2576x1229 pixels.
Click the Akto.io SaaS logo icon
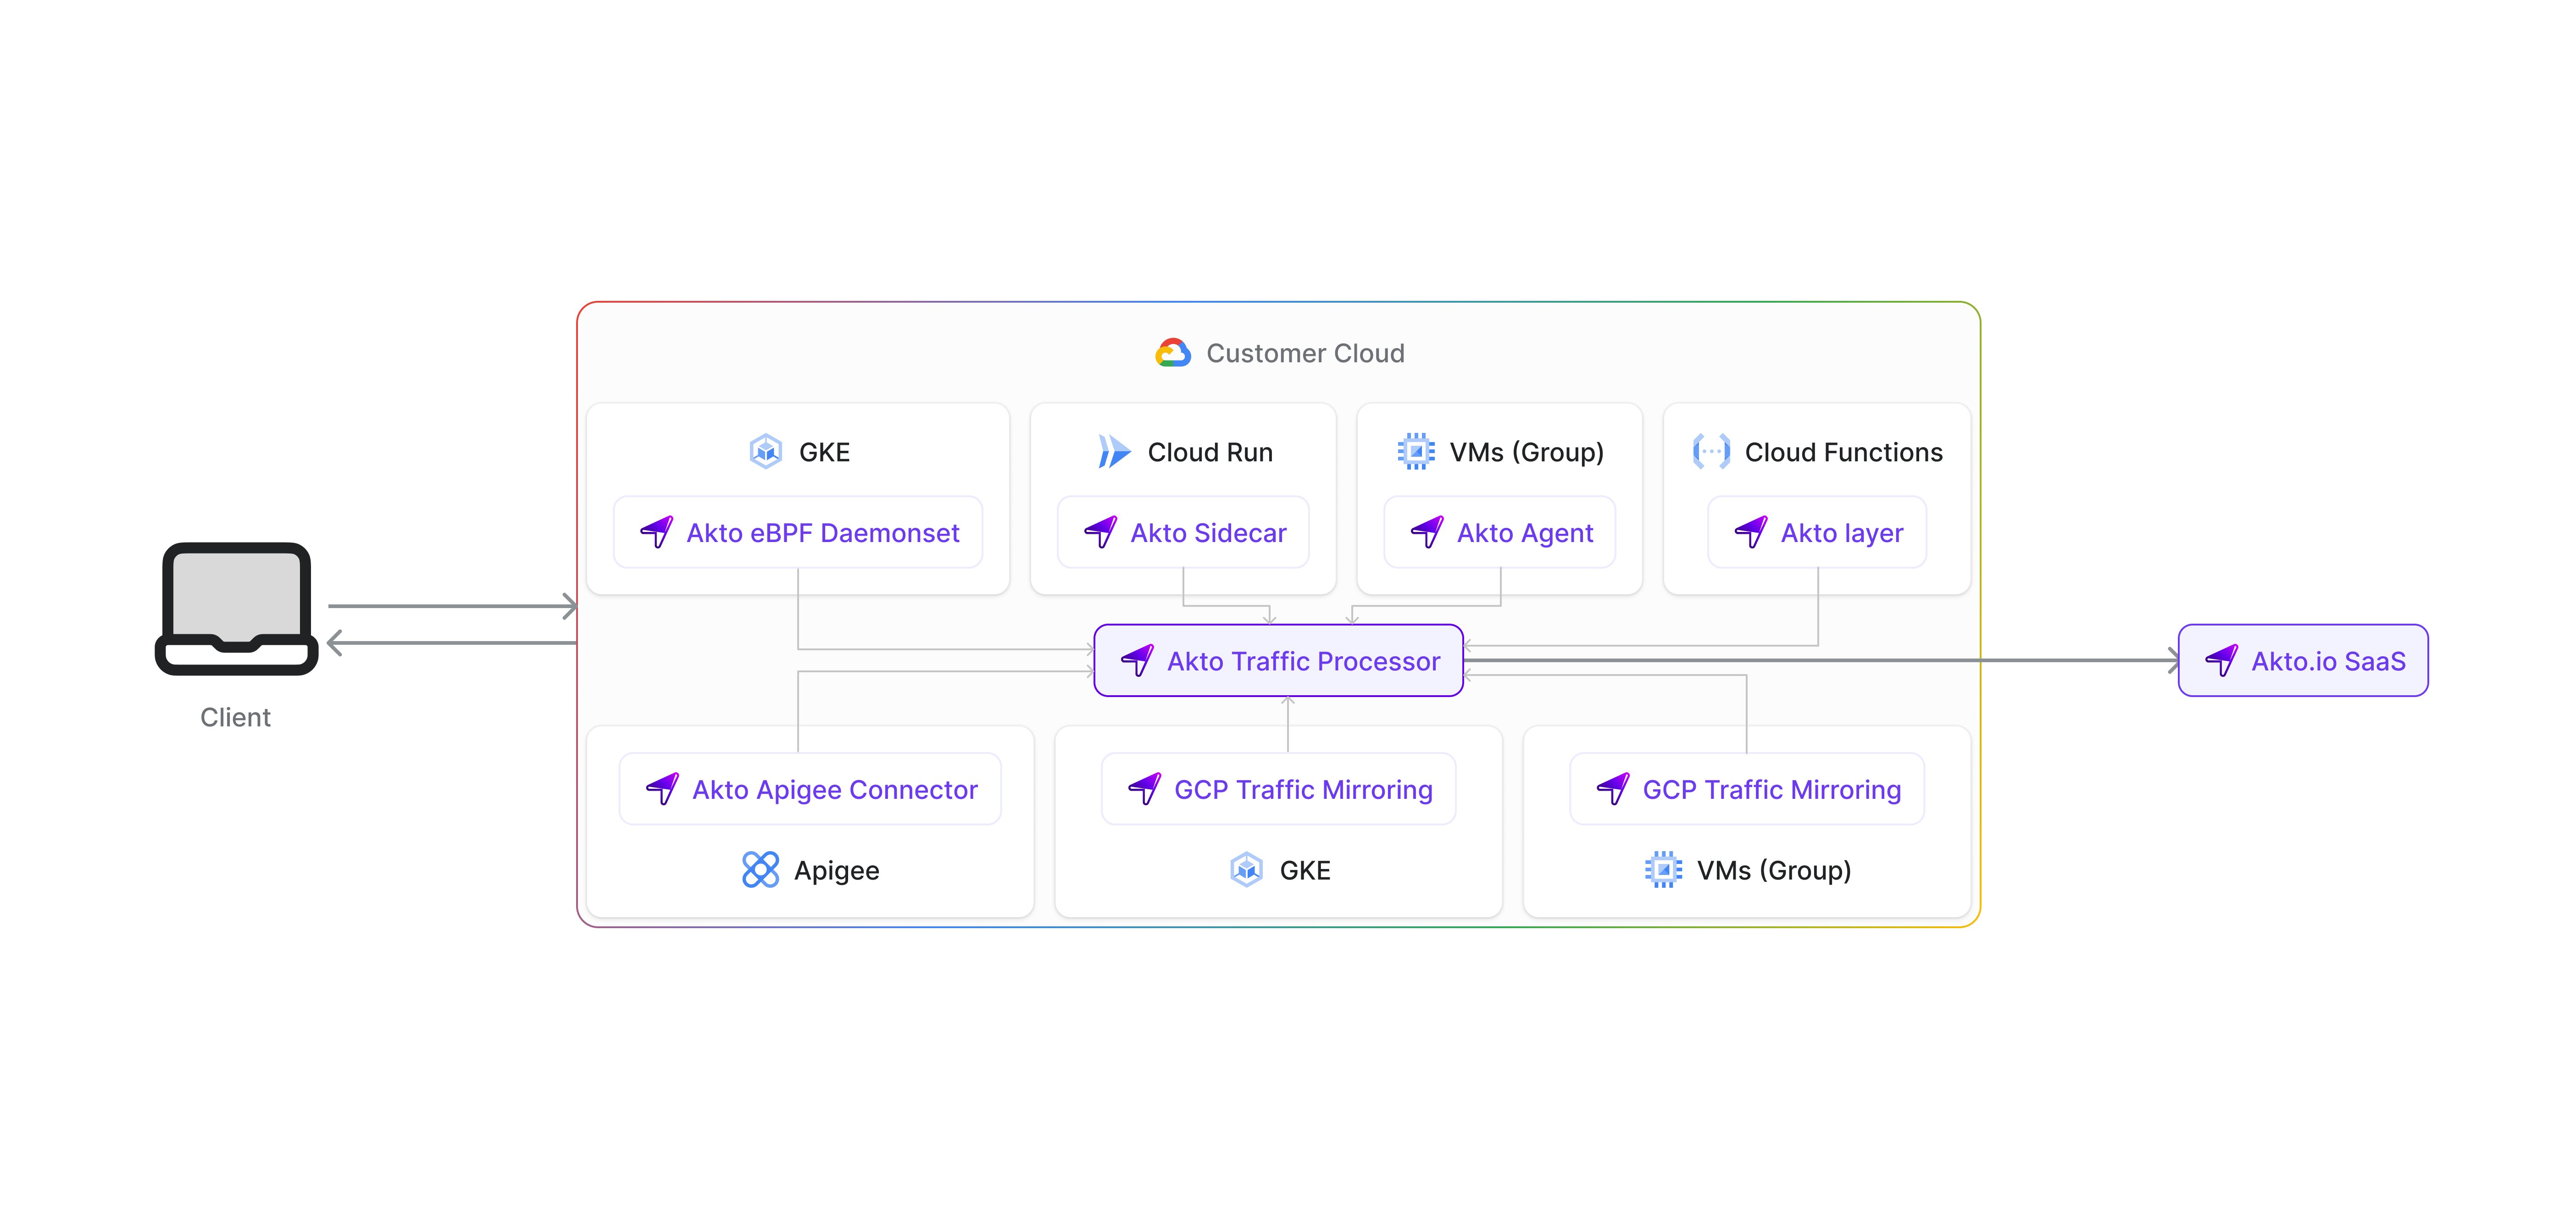click(2221, 661)
